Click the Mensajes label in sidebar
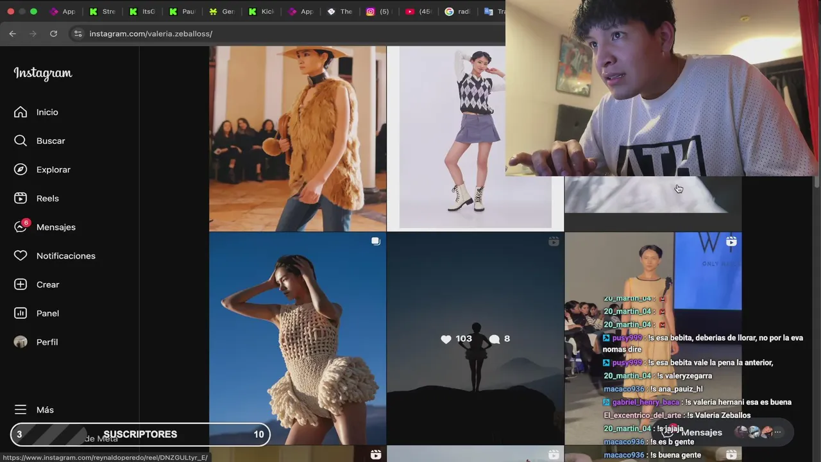821x462 pixels. [x=56, y=227]
